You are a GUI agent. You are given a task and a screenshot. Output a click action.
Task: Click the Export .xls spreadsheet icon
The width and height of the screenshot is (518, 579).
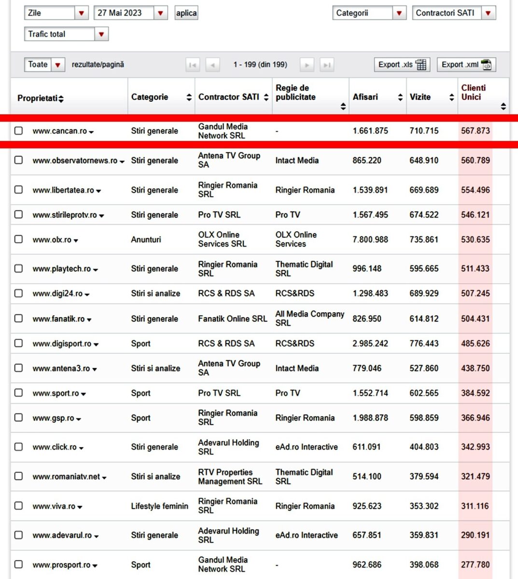(421, 64)
